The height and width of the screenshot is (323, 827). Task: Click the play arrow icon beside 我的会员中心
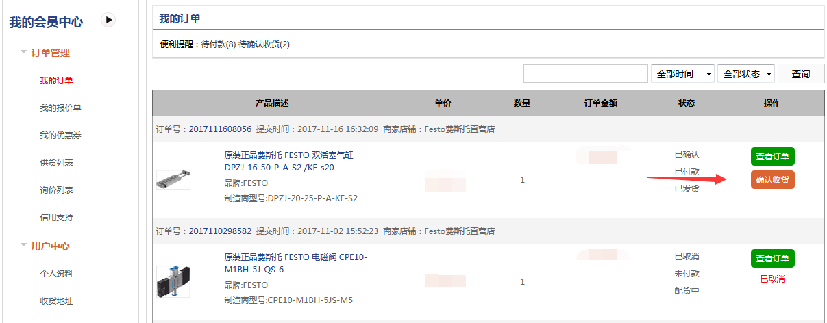point(108,21)
